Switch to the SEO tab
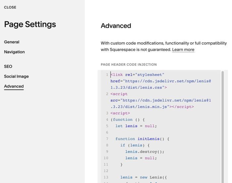This screenshot has width=232, height=183. coord(8,66)
